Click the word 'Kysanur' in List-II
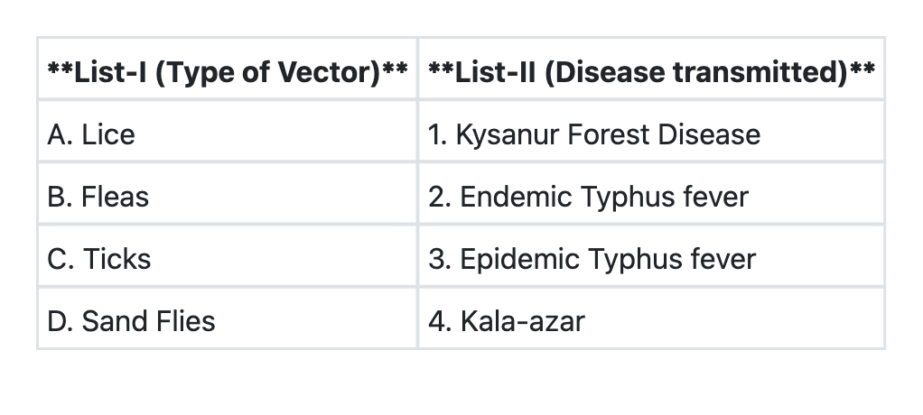 click(507, 134)
